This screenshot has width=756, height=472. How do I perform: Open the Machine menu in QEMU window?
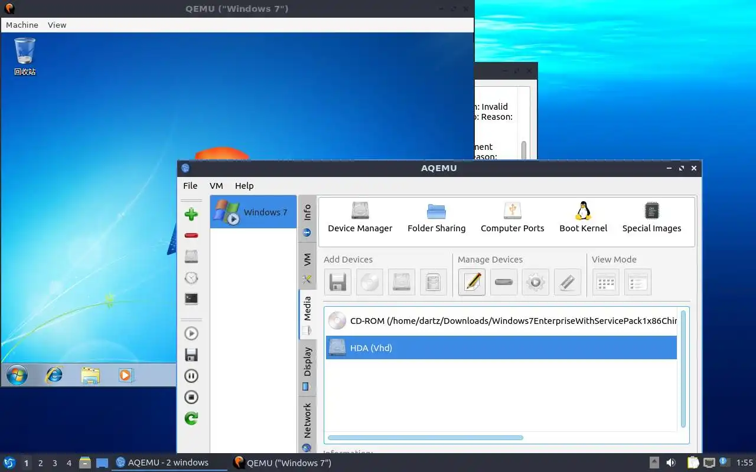(22, 25)
